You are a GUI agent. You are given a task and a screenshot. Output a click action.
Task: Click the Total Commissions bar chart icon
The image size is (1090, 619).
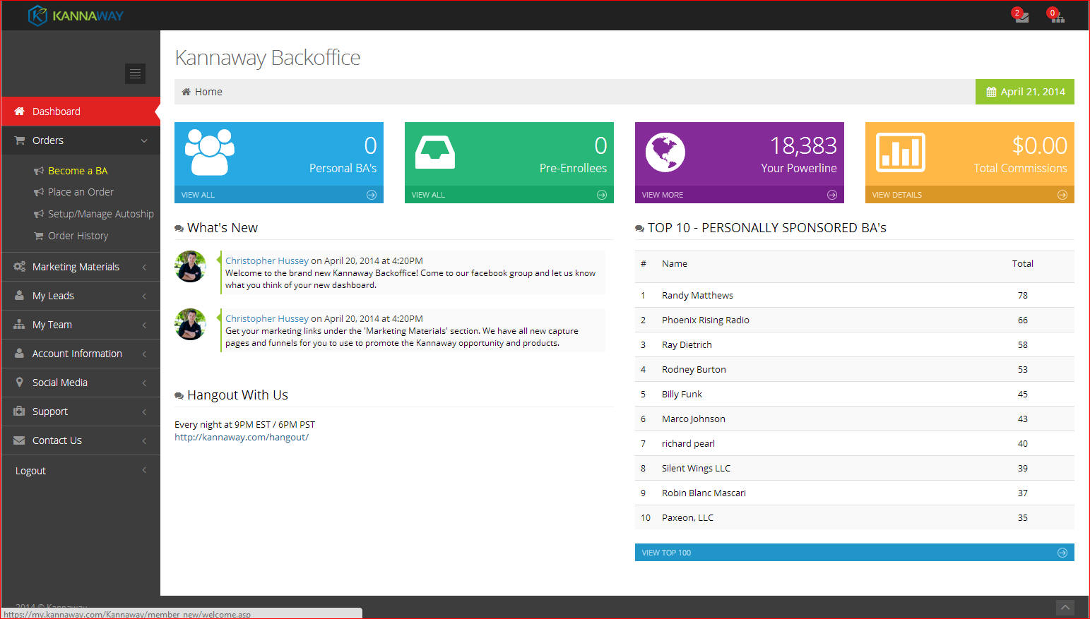click(900, 152)
